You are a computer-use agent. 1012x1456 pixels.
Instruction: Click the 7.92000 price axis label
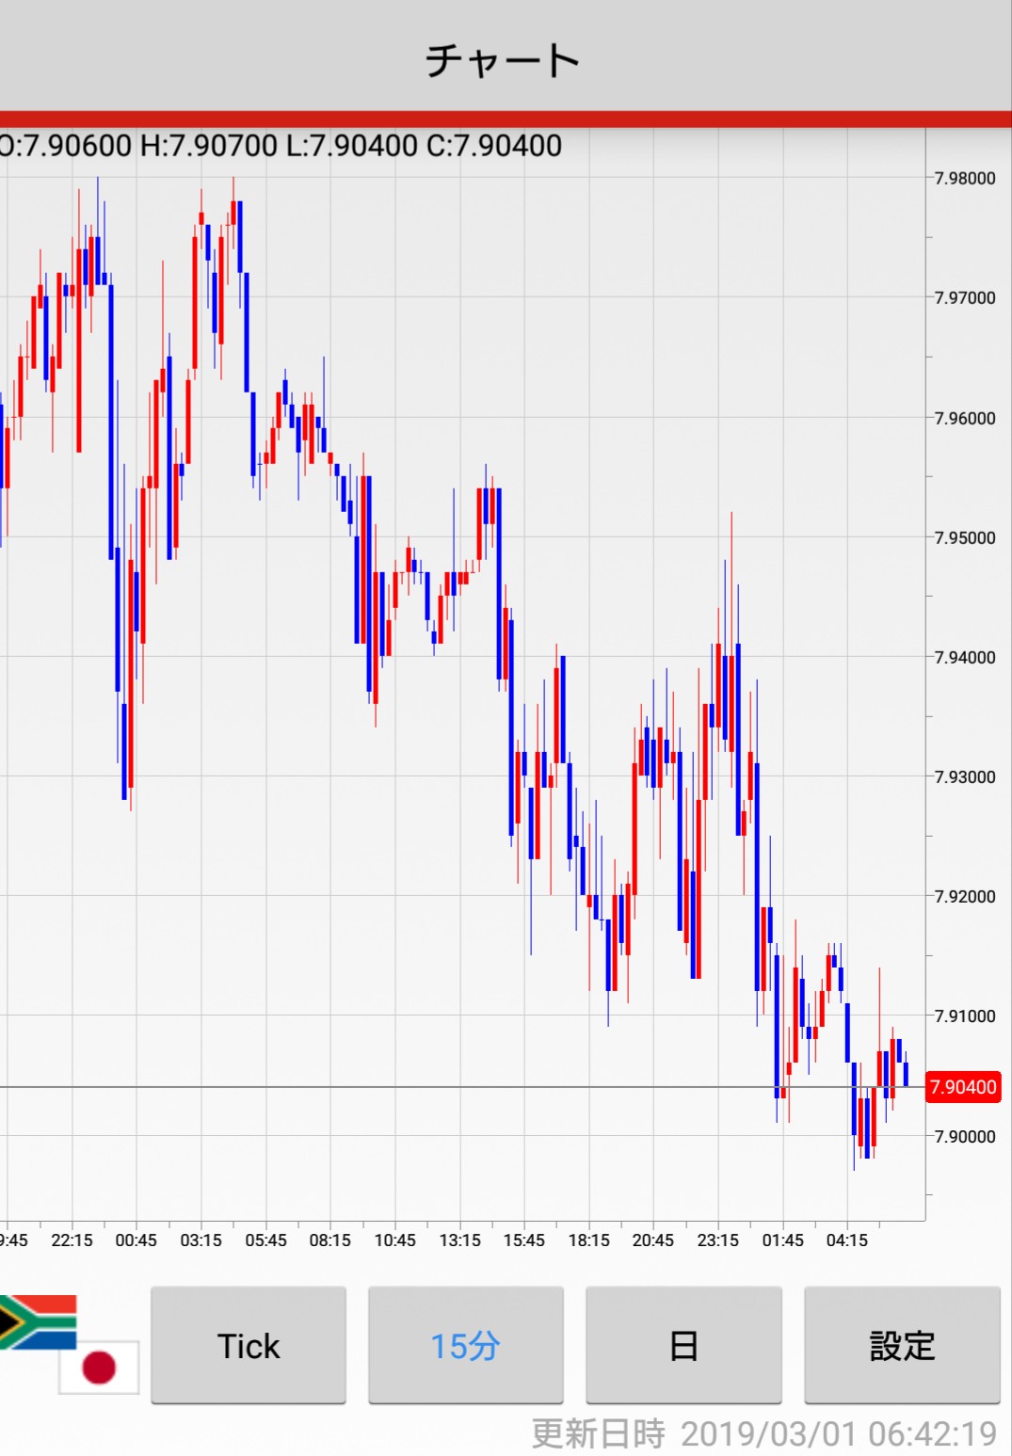(x=964, y=896)
